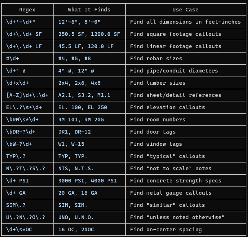This screenshot has width=248, height=237.
Task: Click "Find lumber sizes" use case
Action: [158, 83]
